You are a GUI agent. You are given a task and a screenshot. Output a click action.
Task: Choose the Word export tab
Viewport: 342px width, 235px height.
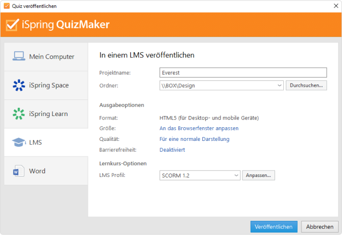point(46,171)
